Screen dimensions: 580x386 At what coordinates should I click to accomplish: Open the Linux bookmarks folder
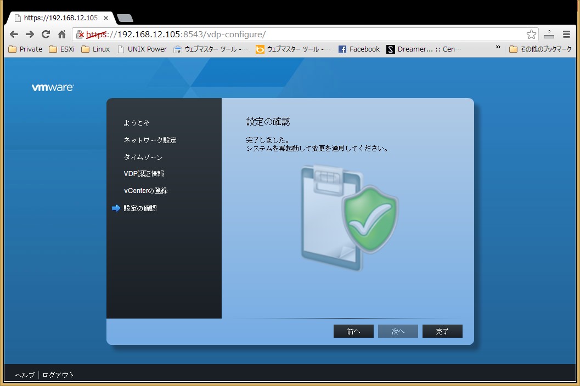pos(96,49)
